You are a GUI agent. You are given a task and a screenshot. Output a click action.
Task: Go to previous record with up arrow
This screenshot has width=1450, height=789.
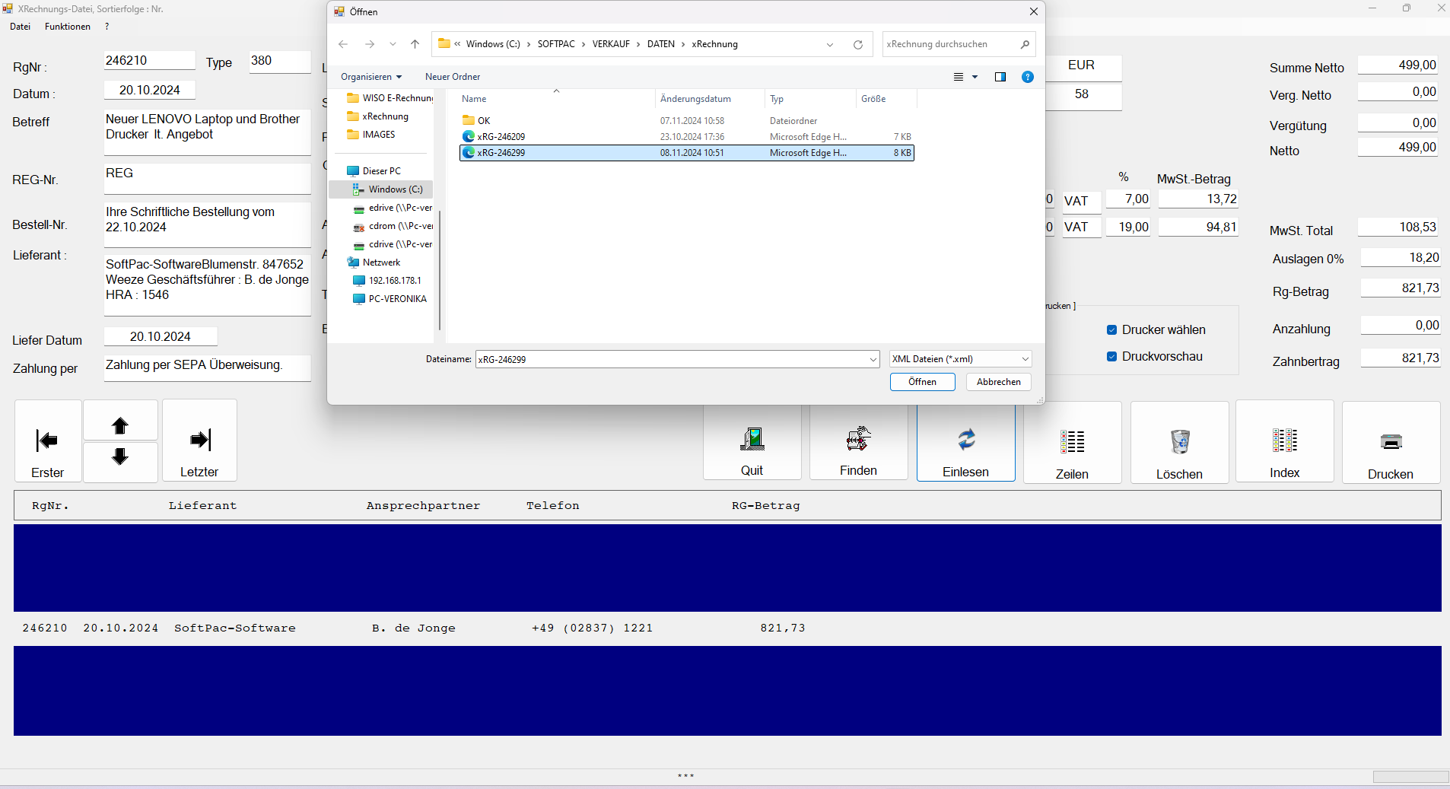click(x=120, y=421)
